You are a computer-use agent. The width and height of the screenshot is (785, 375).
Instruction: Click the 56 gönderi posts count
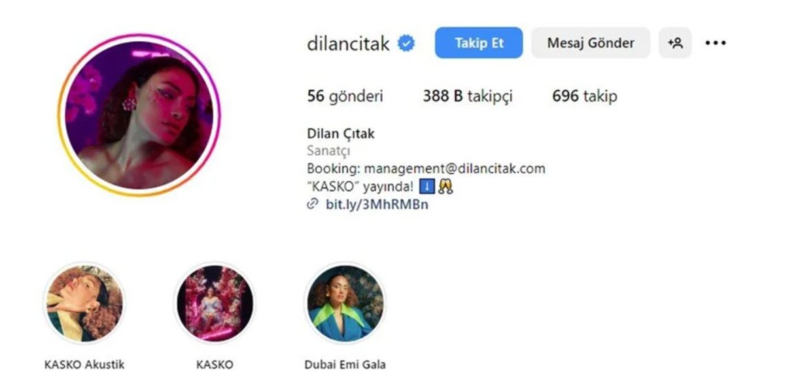pyautogui.click(x=345, y=97)
